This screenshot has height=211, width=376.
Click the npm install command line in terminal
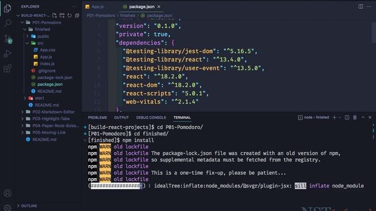[121, 140]
